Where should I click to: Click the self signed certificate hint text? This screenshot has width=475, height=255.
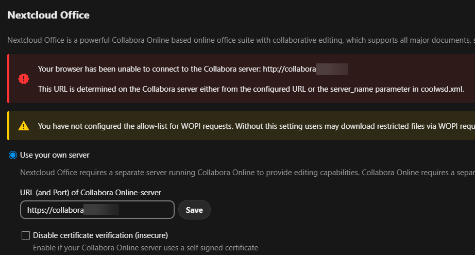tap(145, 248)
